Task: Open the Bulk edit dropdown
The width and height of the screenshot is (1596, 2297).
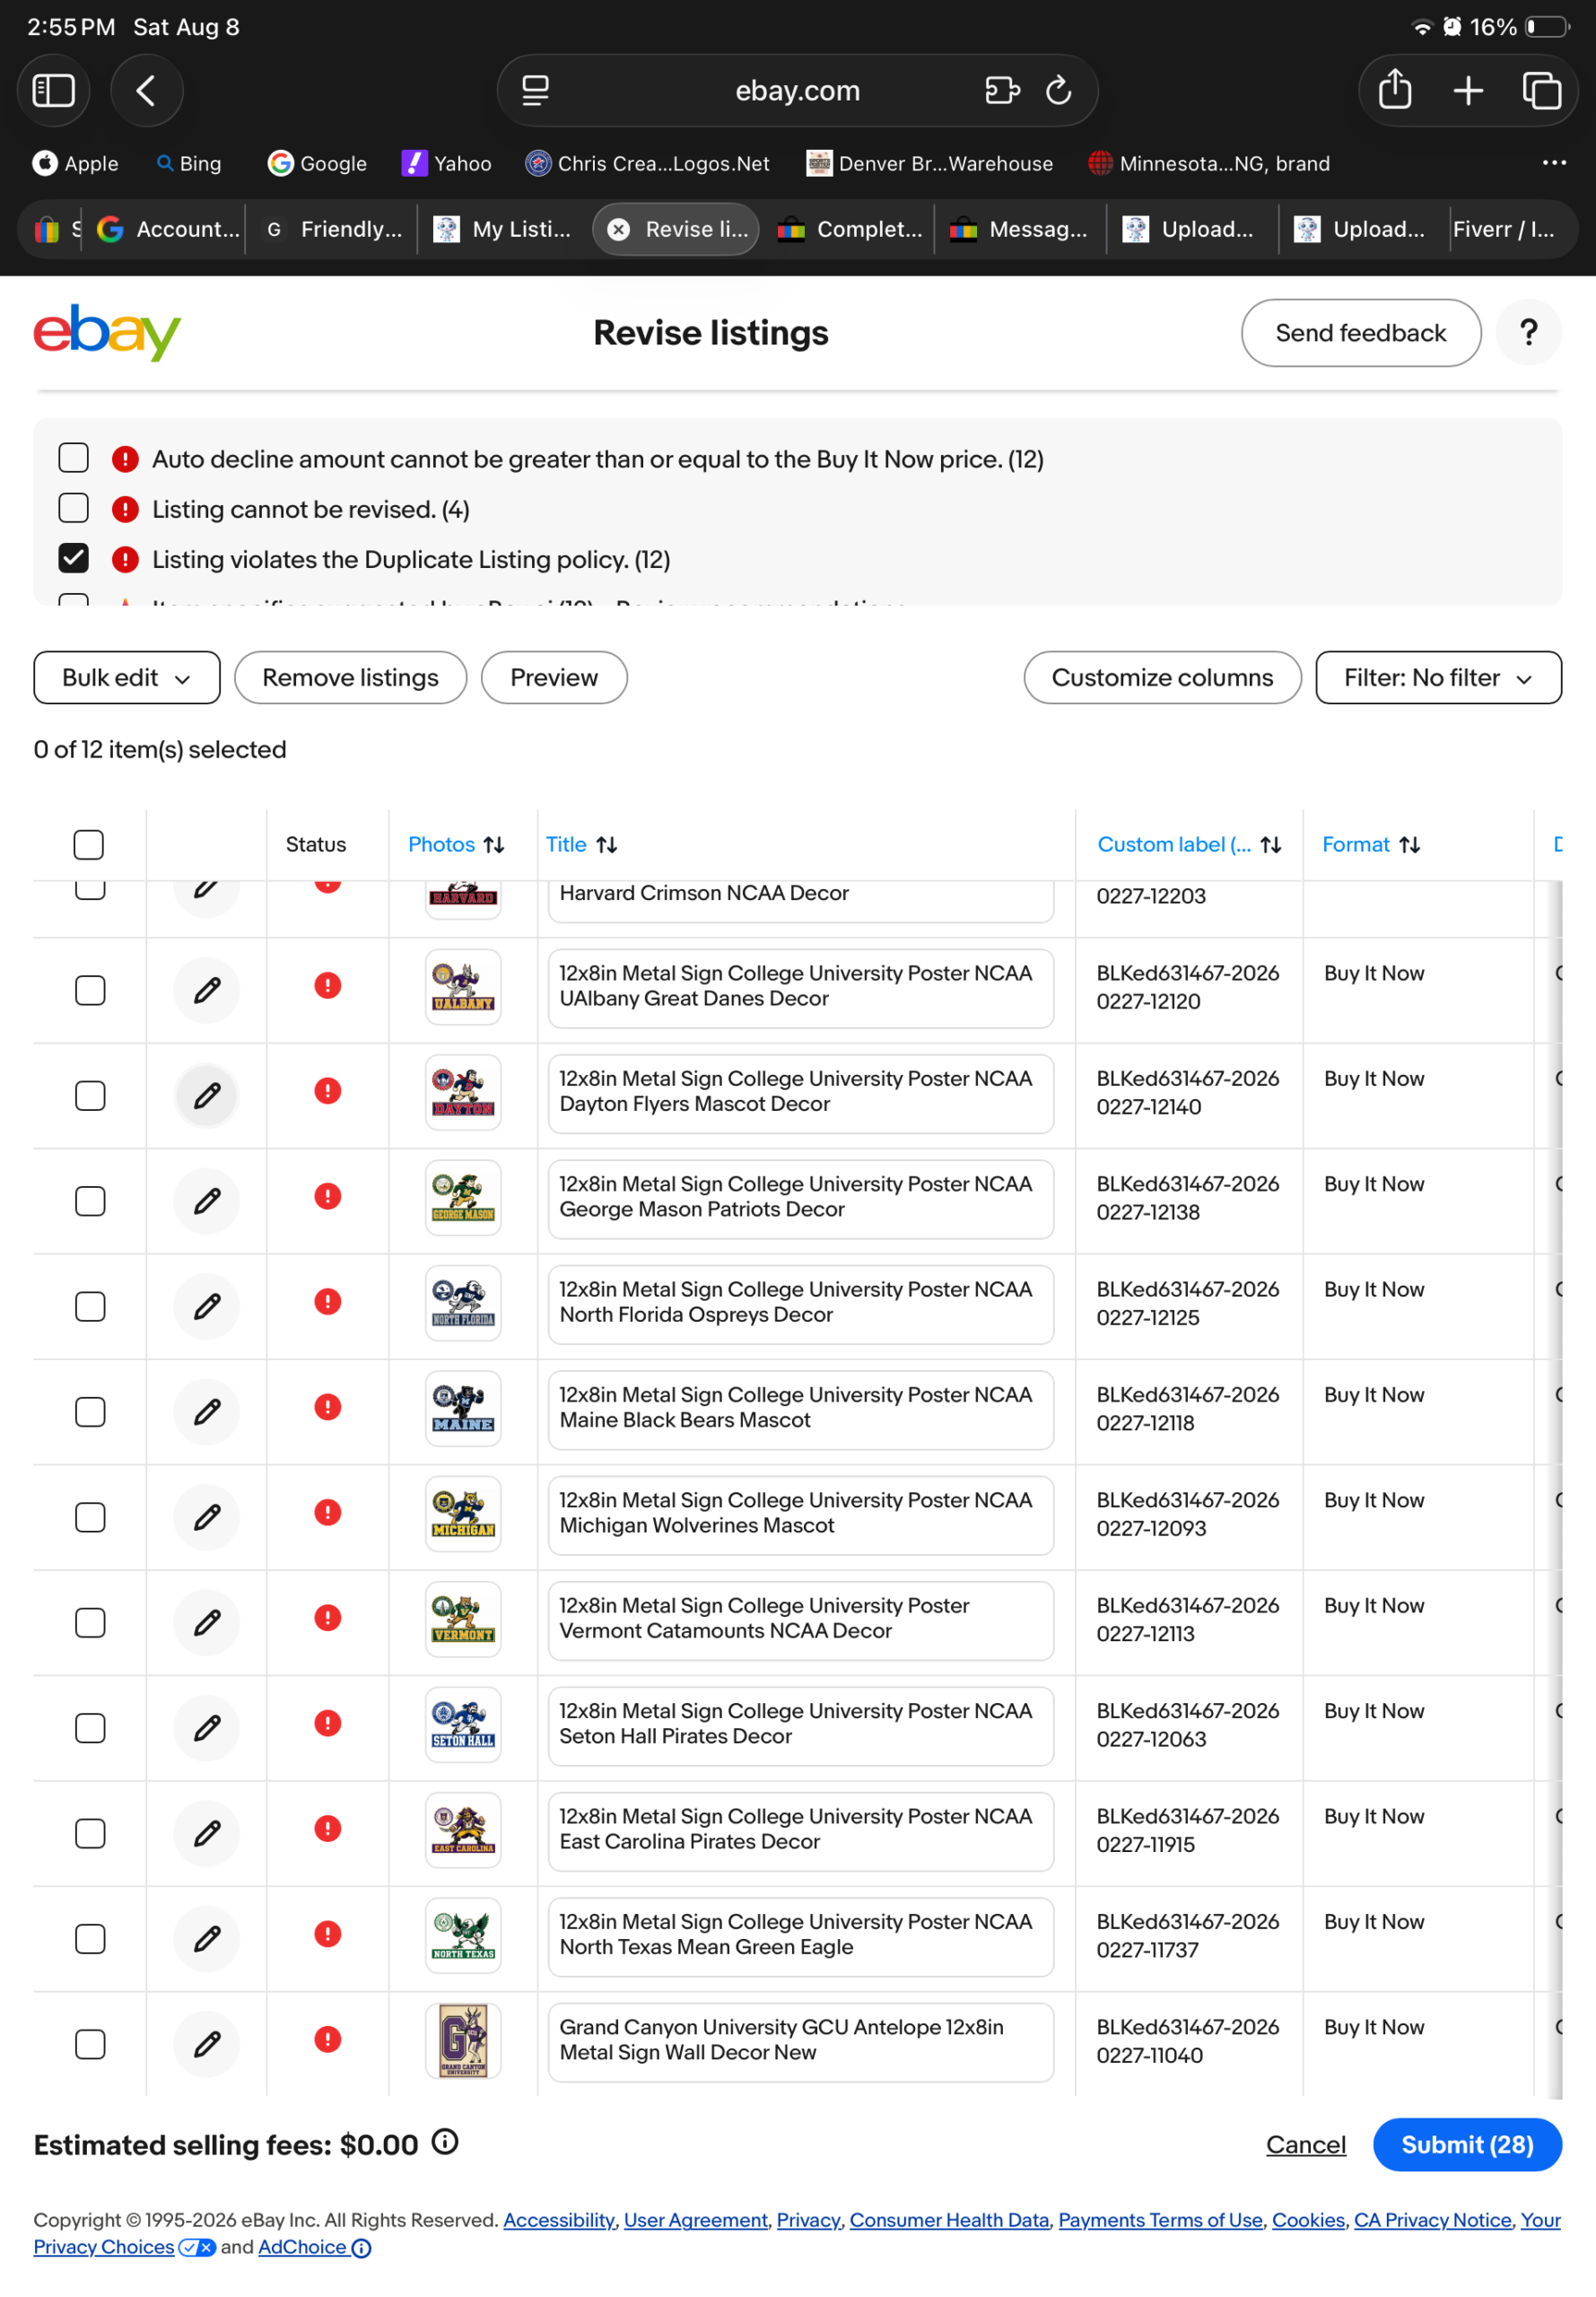Action: (x=127, y=678)
